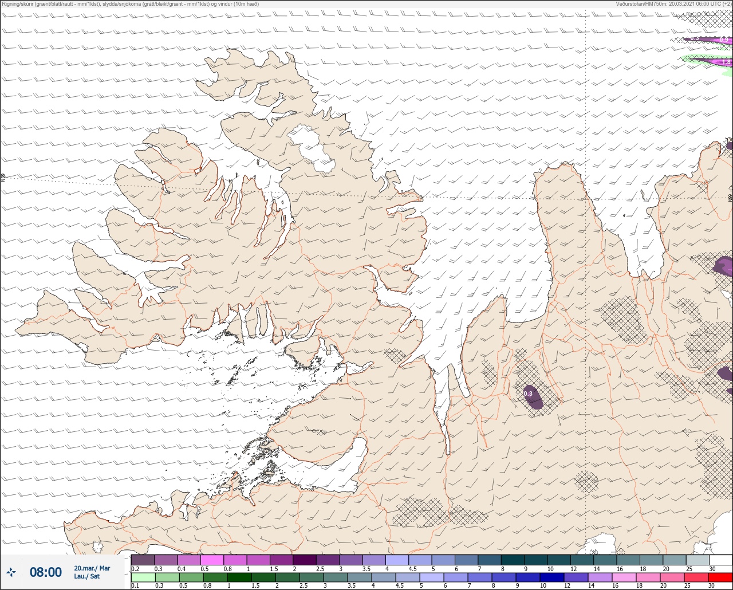Select the red lower legend swatch labeled 30
Screen dimensions: 733x590
(720, 577)
